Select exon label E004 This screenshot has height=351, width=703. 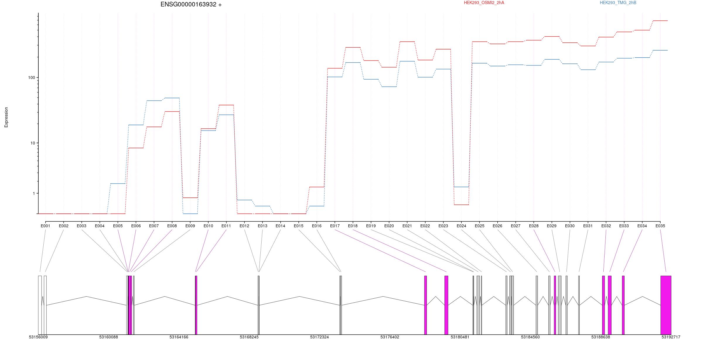(100, 226)
